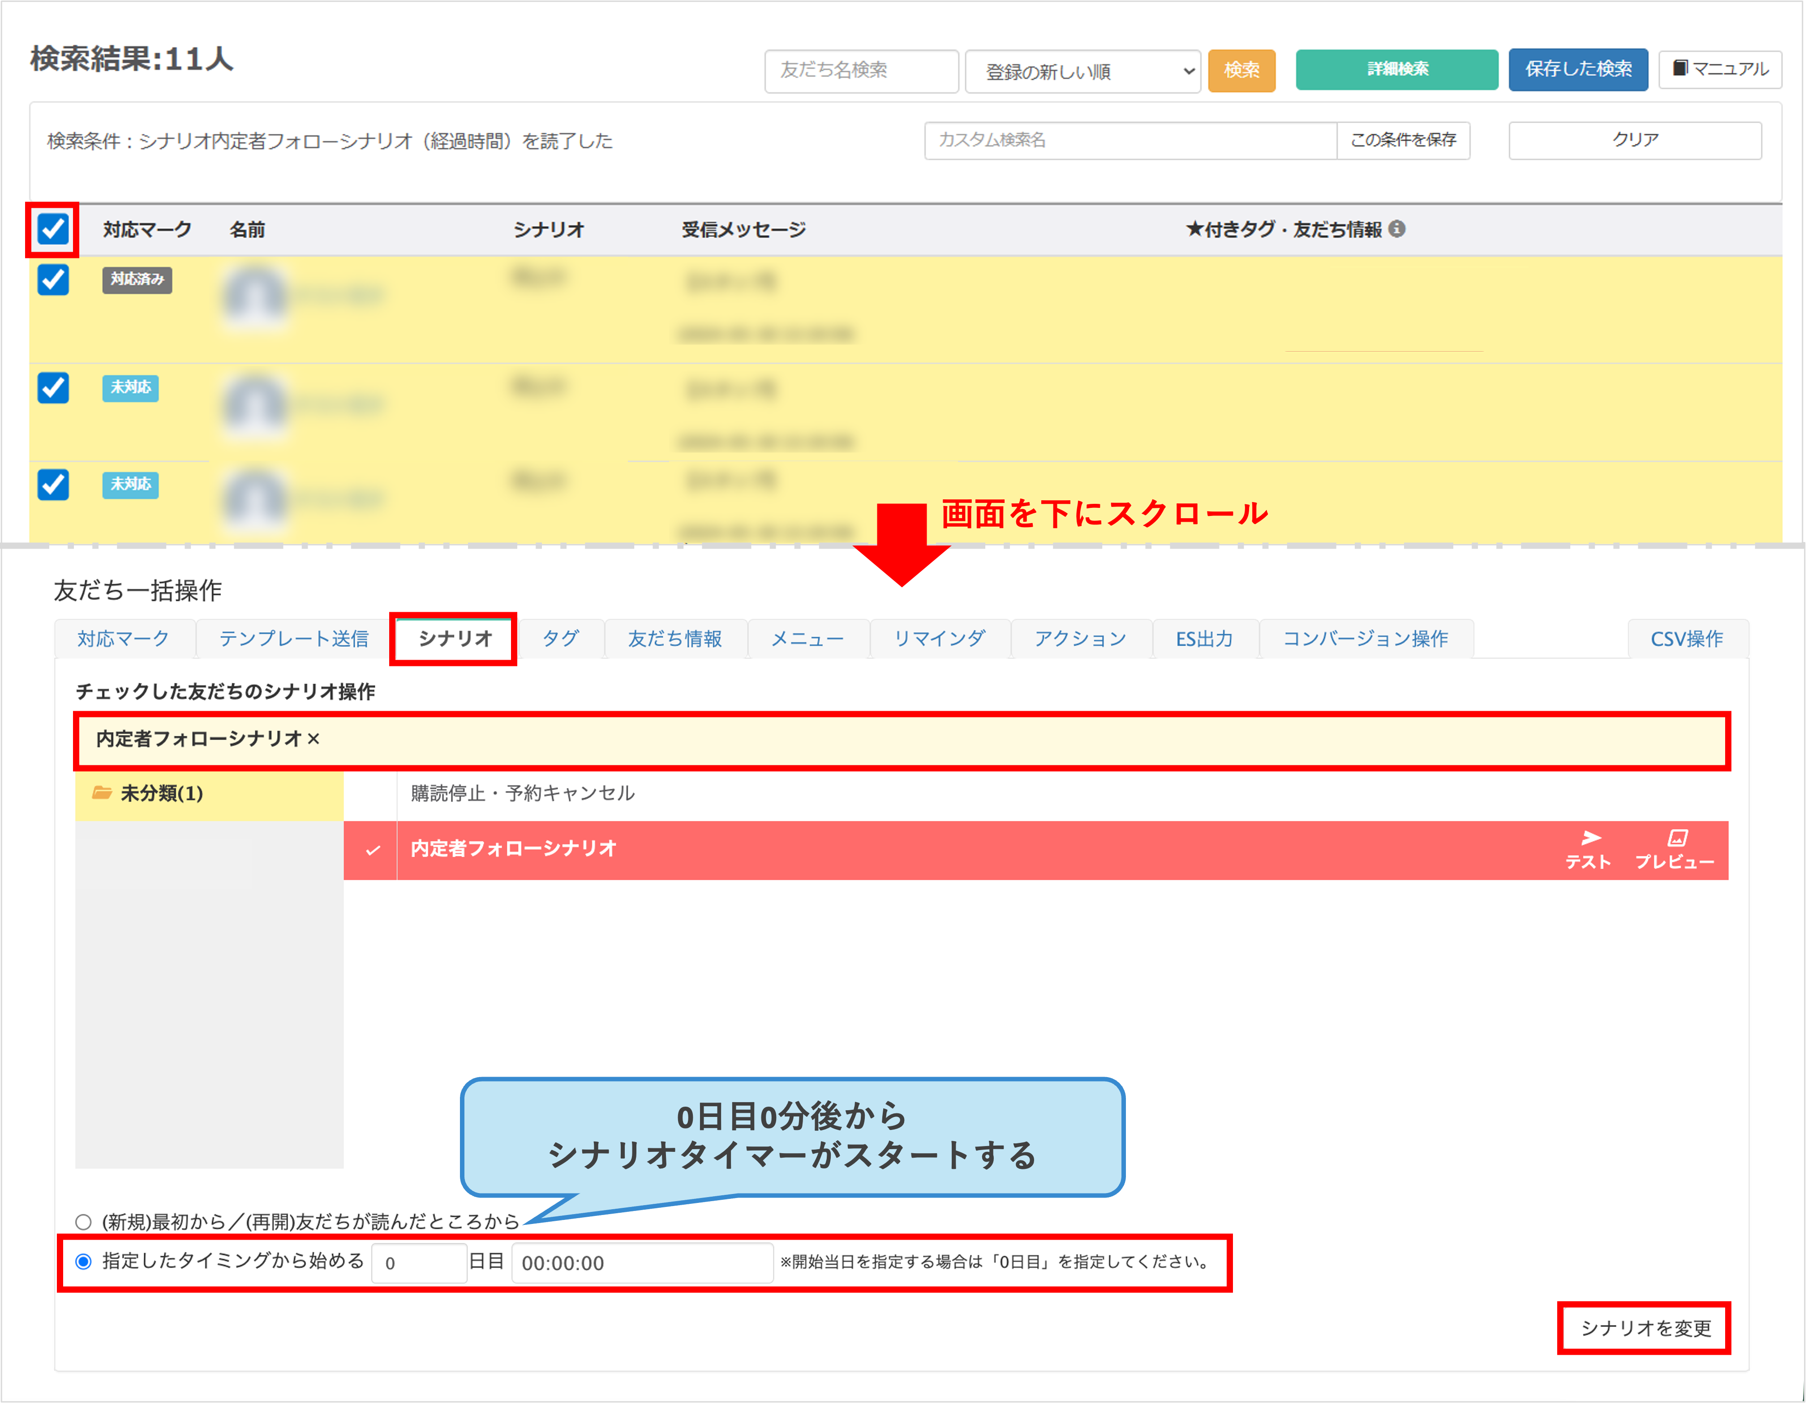Image resolution: width=1808 pixels, height=1404 pixels.
Task: Select 指定したタイミングから始める radio button
Action: [x=84, y=1262]
